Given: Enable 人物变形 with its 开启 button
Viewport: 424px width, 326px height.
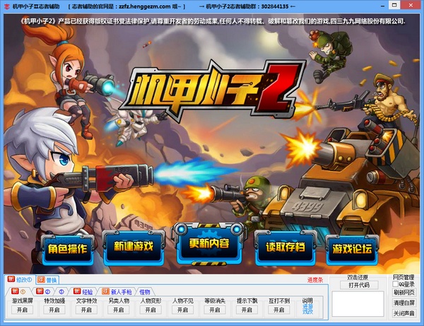Looking at the screenshot, I should pyautogui.click(x=151, y=310).
